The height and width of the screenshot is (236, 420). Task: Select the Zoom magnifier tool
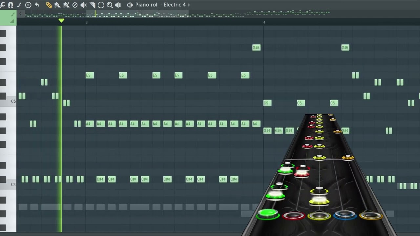(110, 5)
